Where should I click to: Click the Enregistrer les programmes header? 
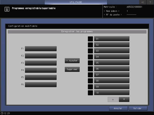point(77,32)
